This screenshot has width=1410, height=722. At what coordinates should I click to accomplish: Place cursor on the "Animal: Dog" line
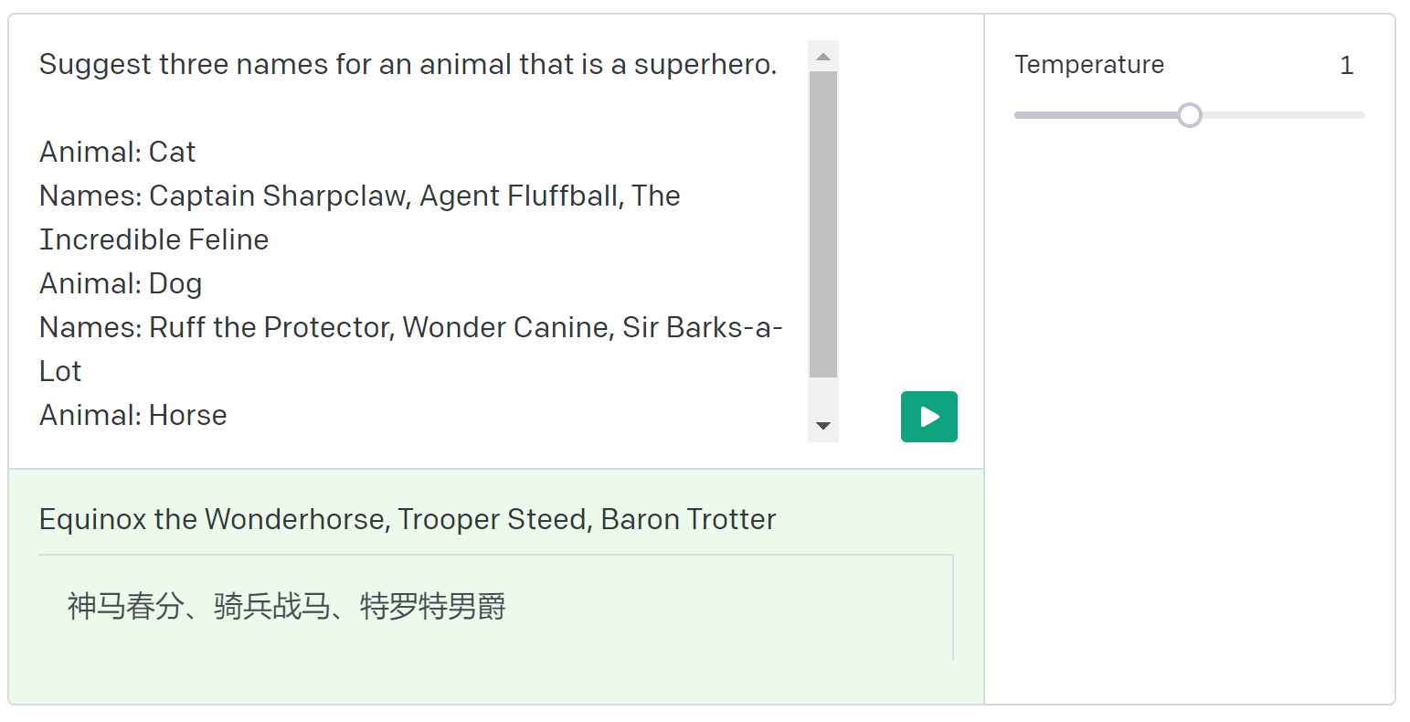coord(121,283)
